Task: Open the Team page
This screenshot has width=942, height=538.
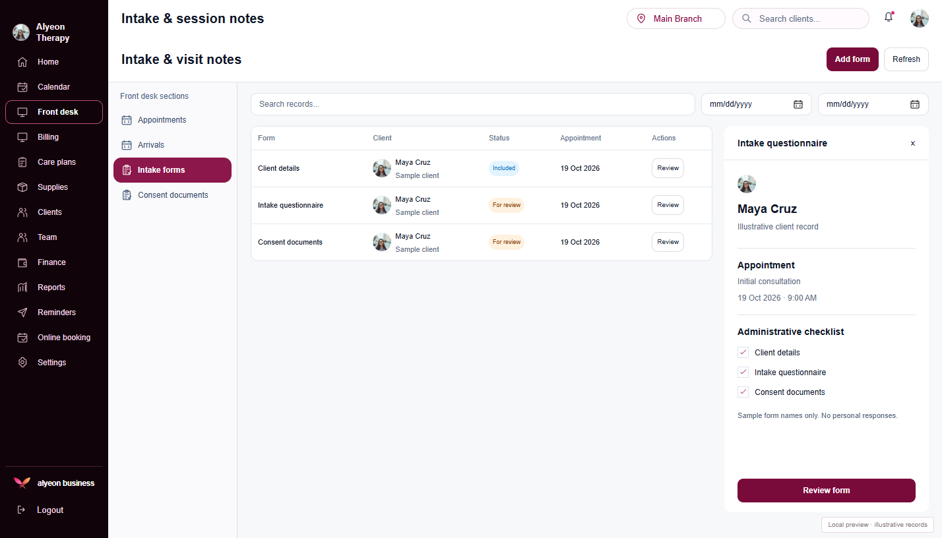Action: coord(54,237)
